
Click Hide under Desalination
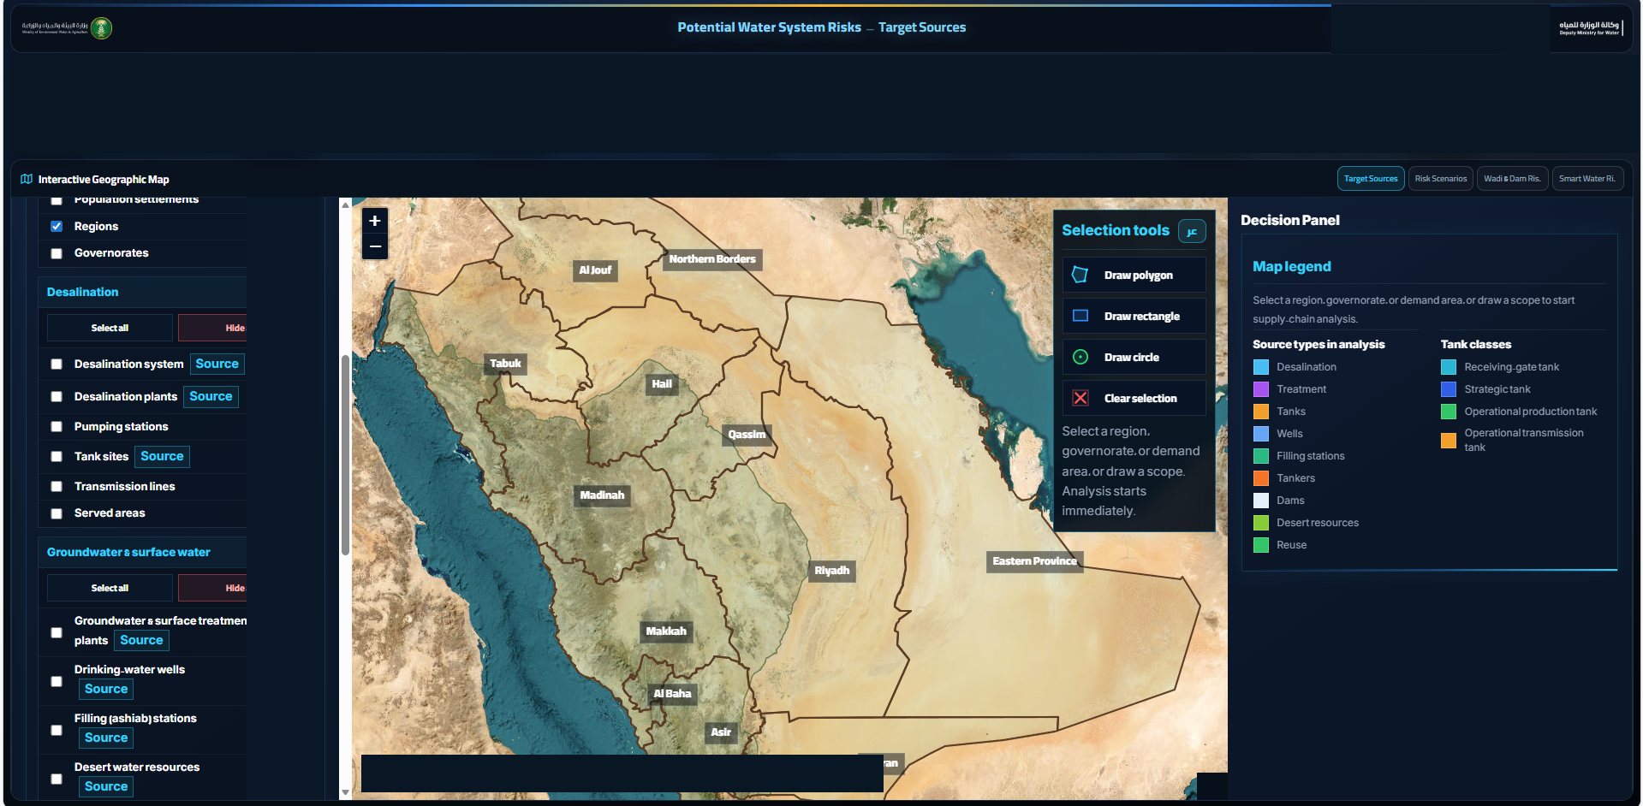tap(212, 328)
